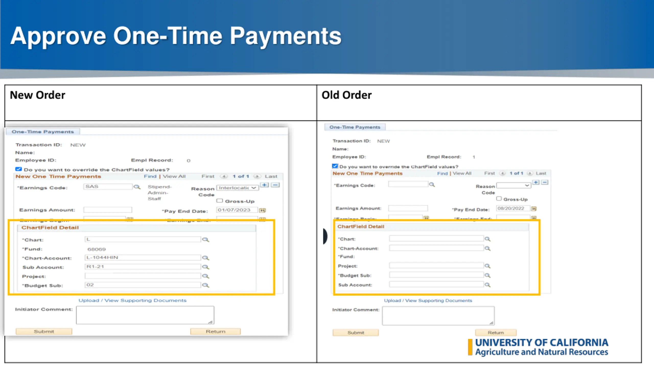Look up Chart-Account in New Order
The height and width of the screenshot is (367, 654).
(205, 258)
